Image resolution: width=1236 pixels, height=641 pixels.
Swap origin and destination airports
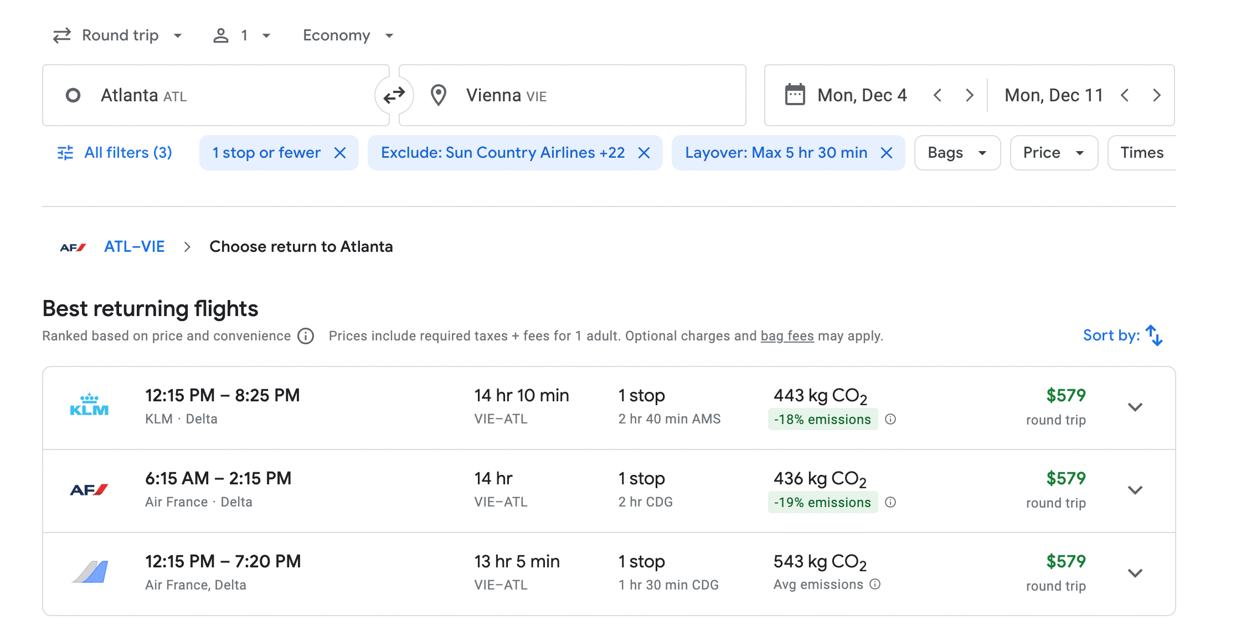pos(394,96)
